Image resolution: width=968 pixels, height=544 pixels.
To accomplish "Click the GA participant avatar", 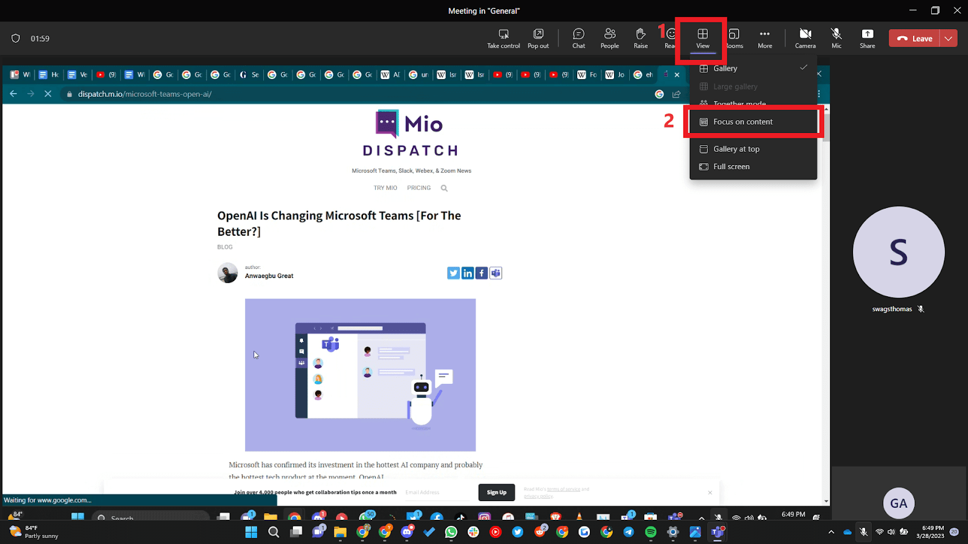I will point(898,503).
